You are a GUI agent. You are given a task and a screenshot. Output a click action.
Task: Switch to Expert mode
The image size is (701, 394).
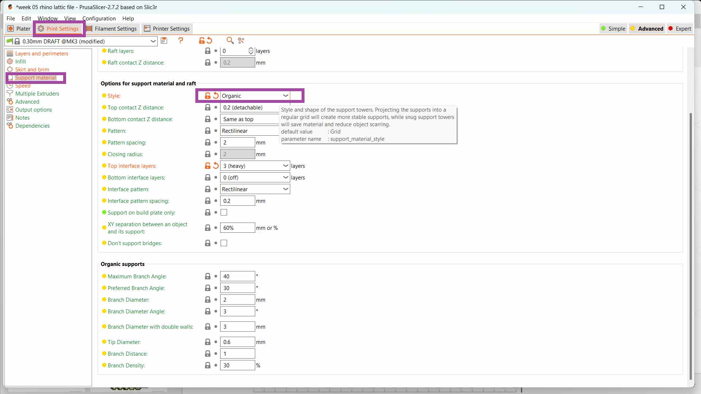coord(679,28)
